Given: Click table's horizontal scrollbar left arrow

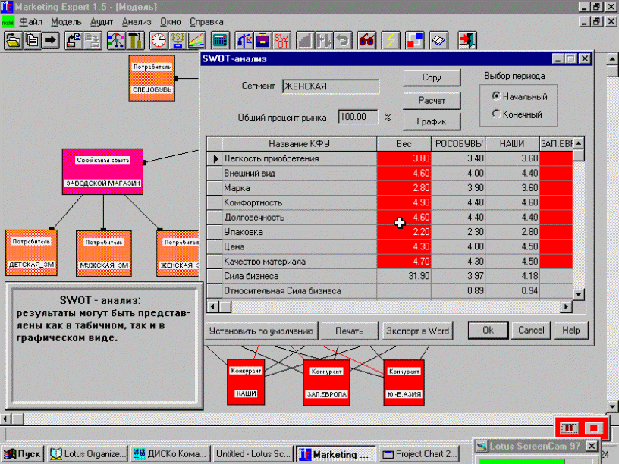Looking at the screenshot, I should point(212,306).
